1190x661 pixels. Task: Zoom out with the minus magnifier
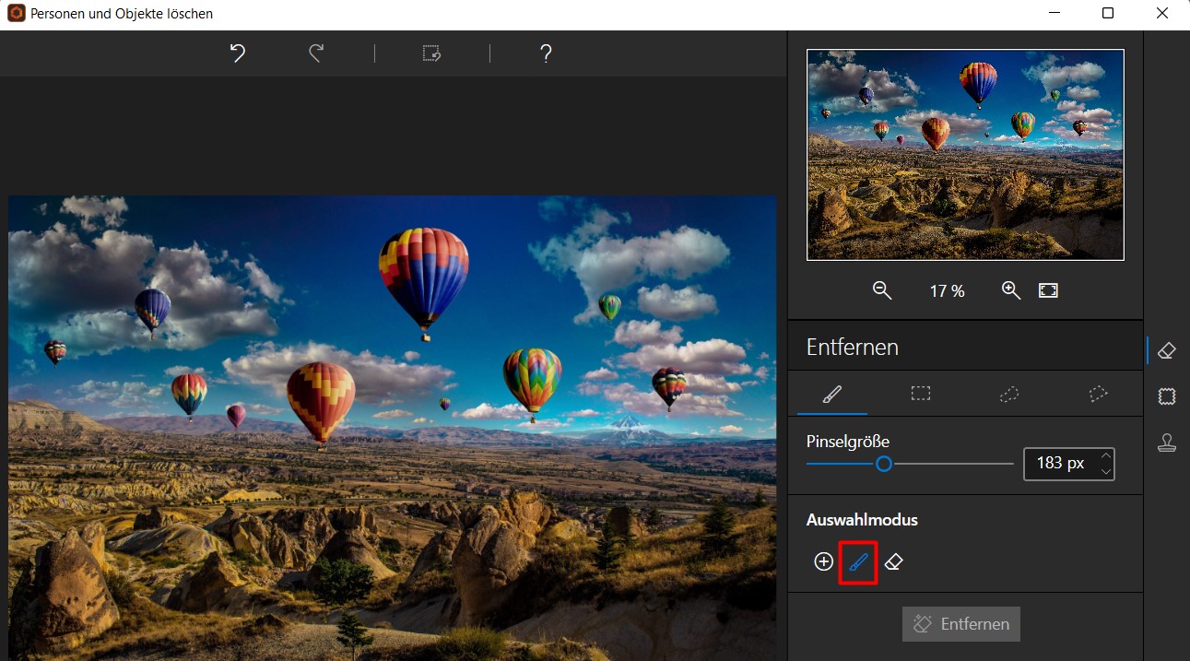click(882, 290)
